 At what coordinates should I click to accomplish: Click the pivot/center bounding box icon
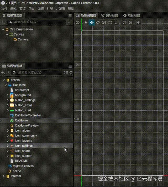[124, 23]
